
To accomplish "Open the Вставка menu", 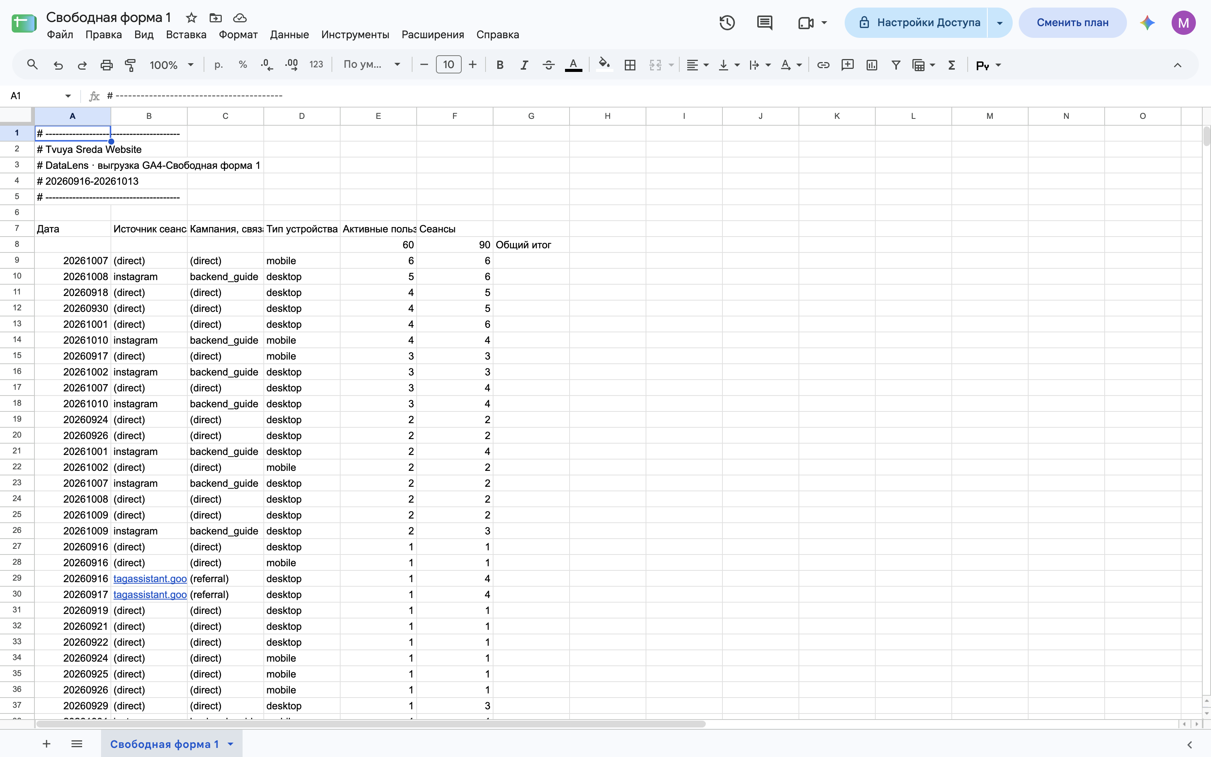I will click(186, 34).
